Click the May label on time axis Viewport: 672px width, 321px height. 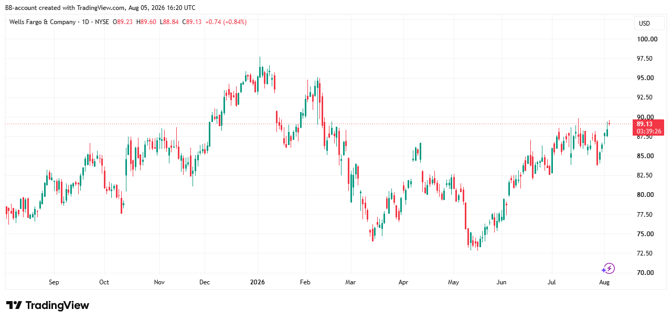454,282
